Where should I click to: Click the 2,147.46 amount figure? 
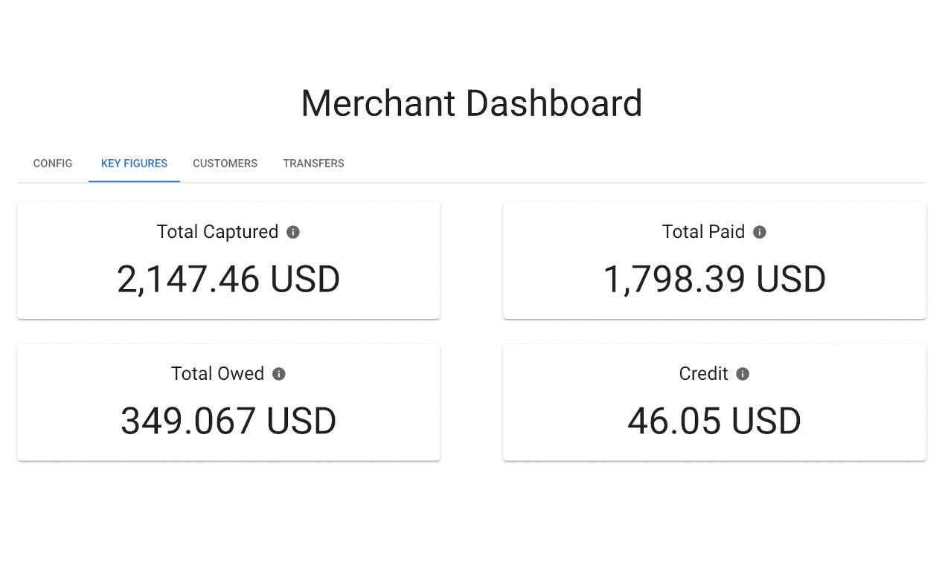188,280
